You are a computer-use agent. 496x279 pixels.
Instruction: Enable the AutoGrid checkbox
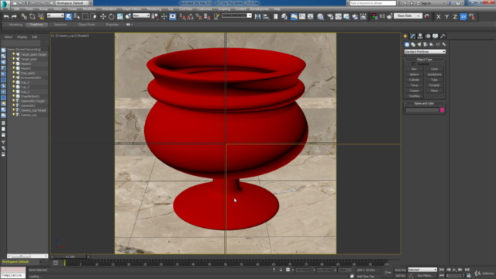pos(413,64)
